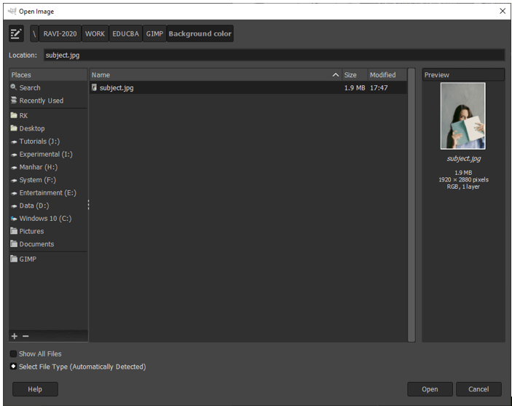Select subject.jpg in the file list
Screen dimensions: 512x406
tap(248, 87)
